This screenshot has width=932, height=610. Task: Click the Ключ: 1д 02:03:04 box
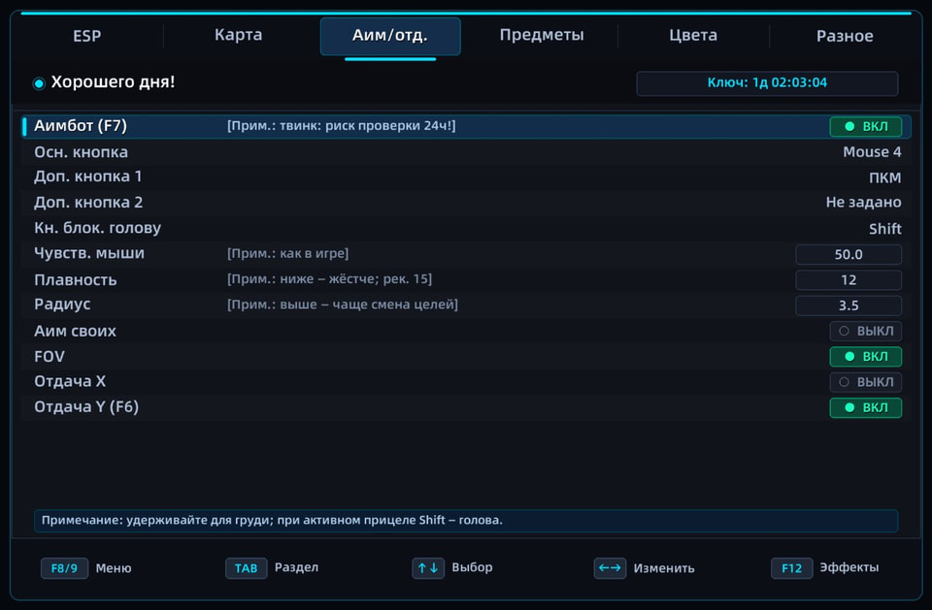767,83
